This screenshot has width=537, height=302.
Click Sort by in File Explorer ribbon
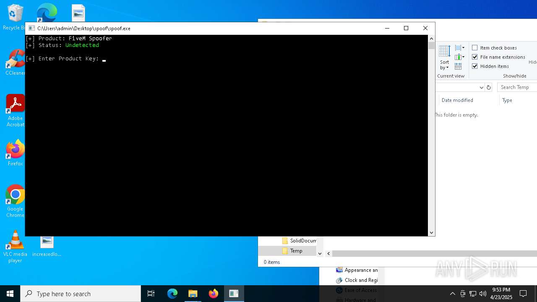(x=445, y=57)
